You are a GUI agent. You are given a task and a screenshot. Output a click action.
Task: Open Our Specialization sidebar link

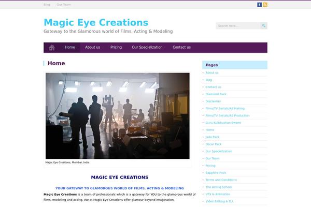(x=219, y=151)
